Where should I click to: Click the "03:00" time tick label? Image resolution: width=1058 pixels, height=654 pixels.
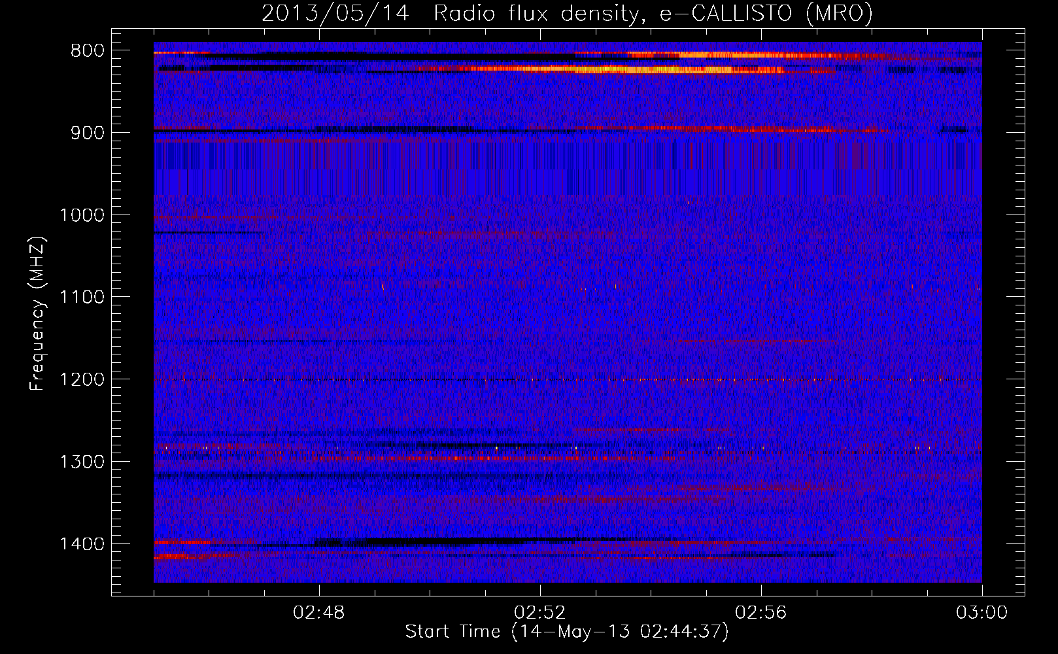tap(982, 613)
